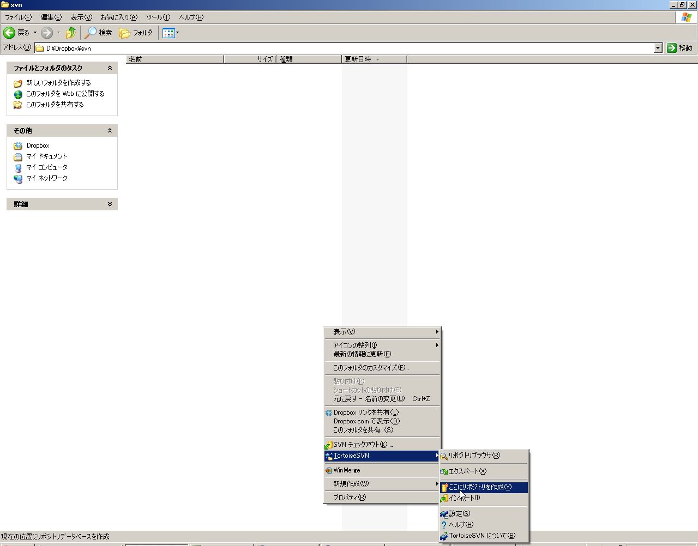Click the Up folder icon
Image resolution: width=698 pixels, height=546 pixels.
(x=71, y=33)
